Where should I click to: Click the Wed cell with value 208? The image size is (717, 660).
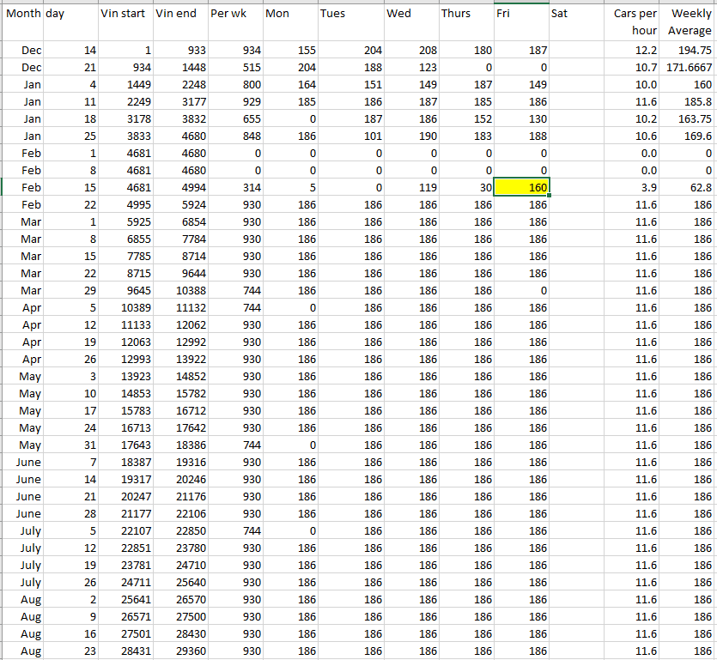[x=411, y=51]
